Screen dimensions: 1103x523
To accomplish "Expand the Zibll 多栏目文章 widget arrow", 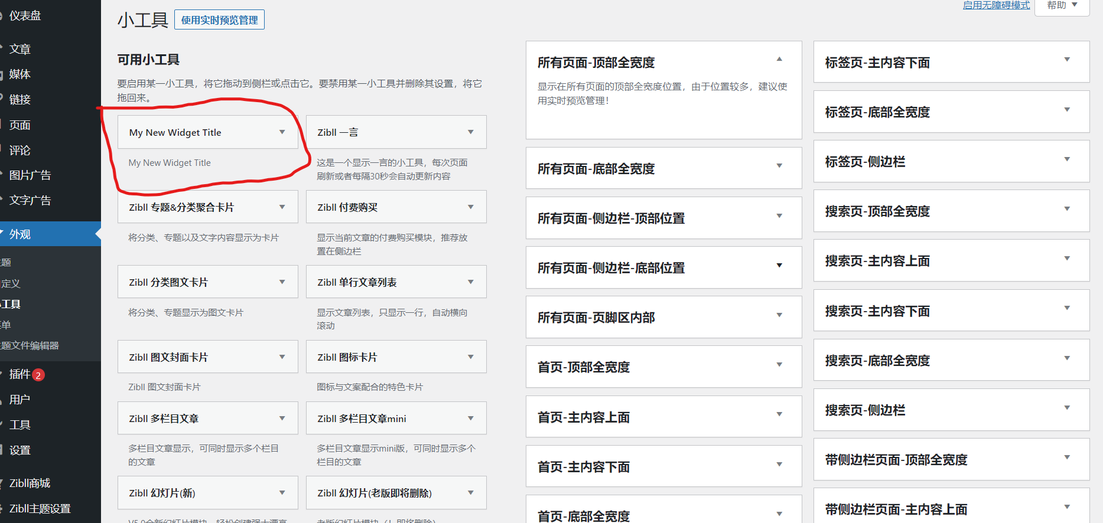I will 282,419.
